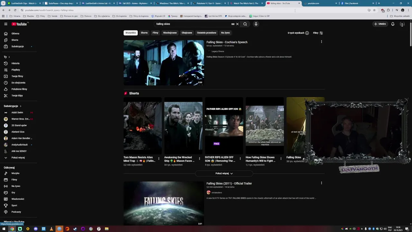Submit search with the magnifier icon
Image resolution: width=412 pixels, height=232 pixels.
click(x=245, y=24)
